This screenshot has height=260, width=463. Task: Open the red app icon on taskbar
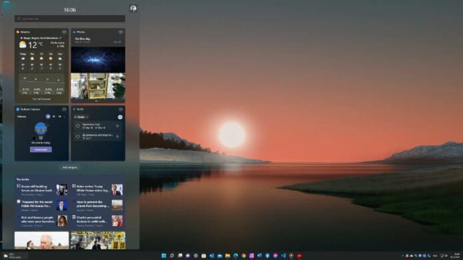click(299, 255)
